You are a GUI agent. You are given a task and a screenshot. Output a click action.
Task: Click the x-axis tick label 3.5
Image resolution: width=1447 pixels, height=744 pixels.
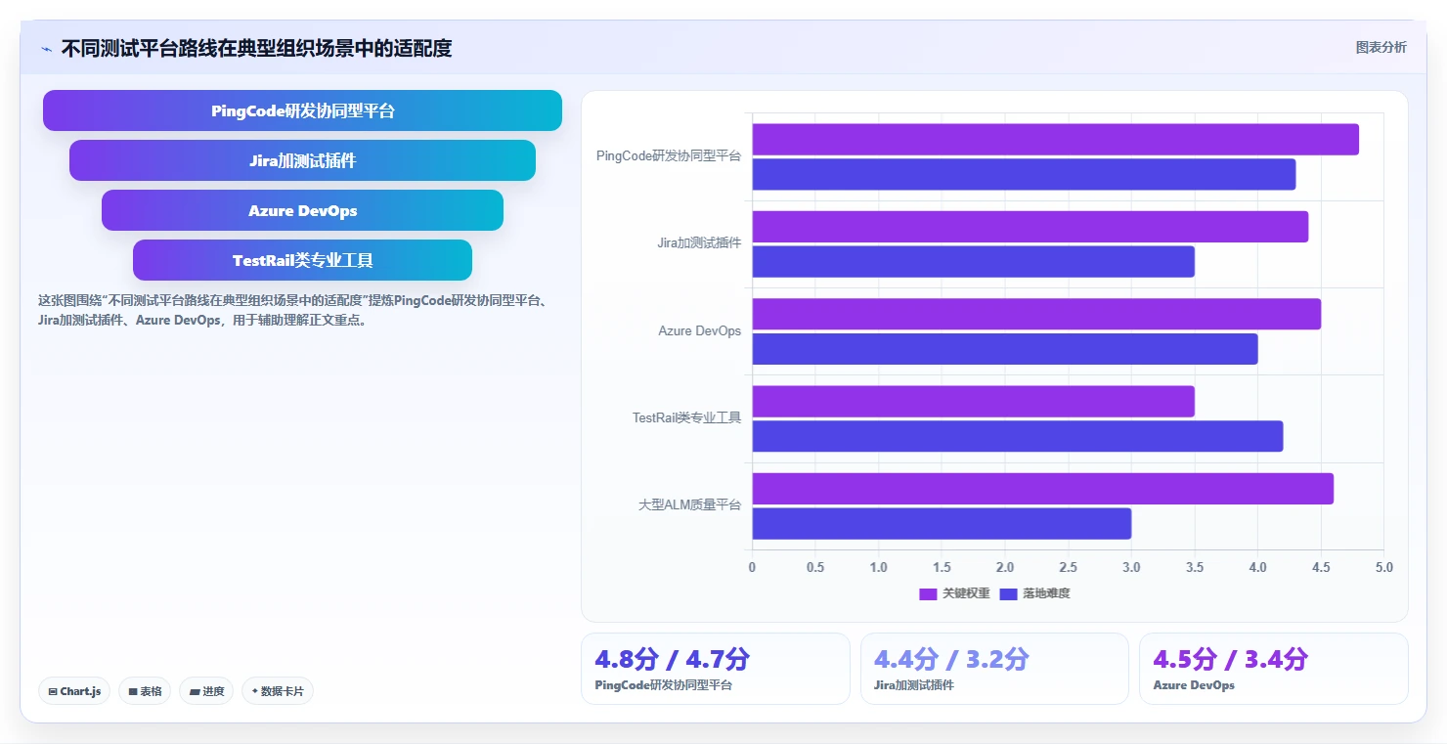[x=1195, y=567]
